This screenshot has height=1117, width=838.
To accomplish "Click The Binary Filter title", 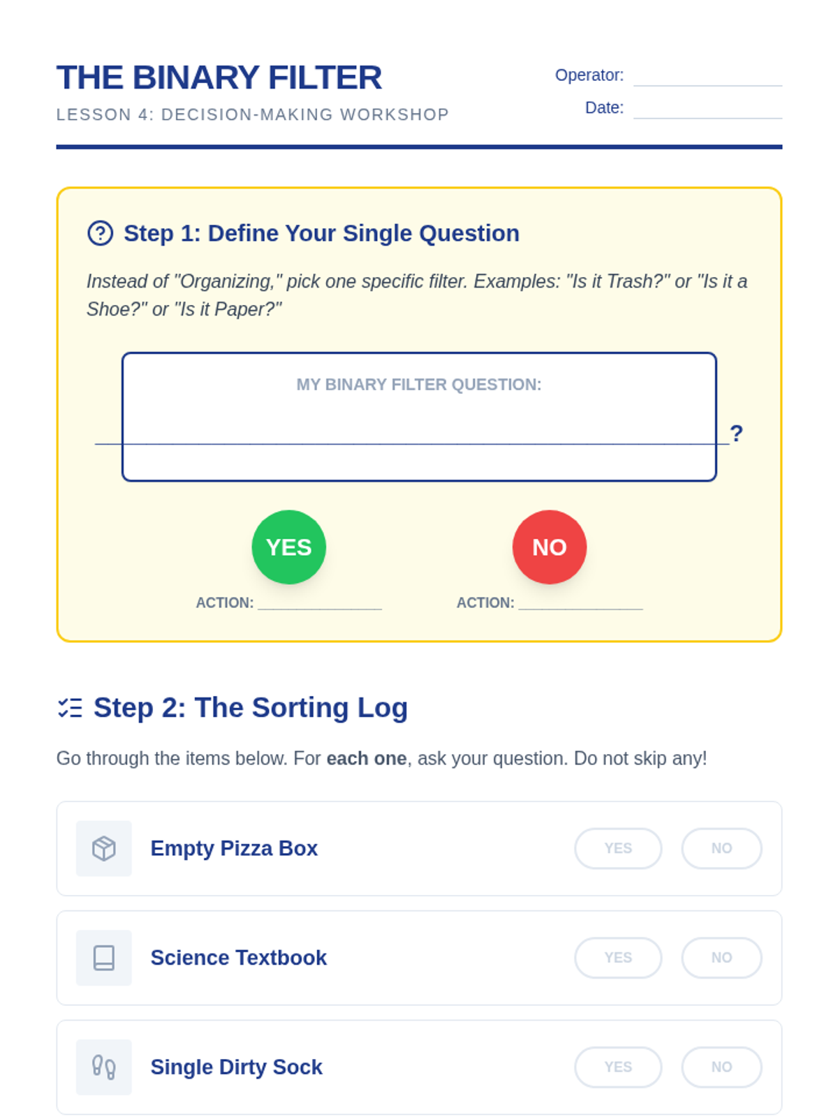I will click(x=219, y=77).
